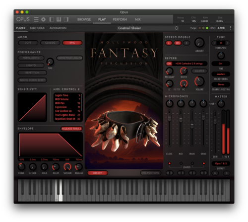This screenshot has width=248, height=222.
Task: Click the Portamento Time knob
Action: point(50,62)
